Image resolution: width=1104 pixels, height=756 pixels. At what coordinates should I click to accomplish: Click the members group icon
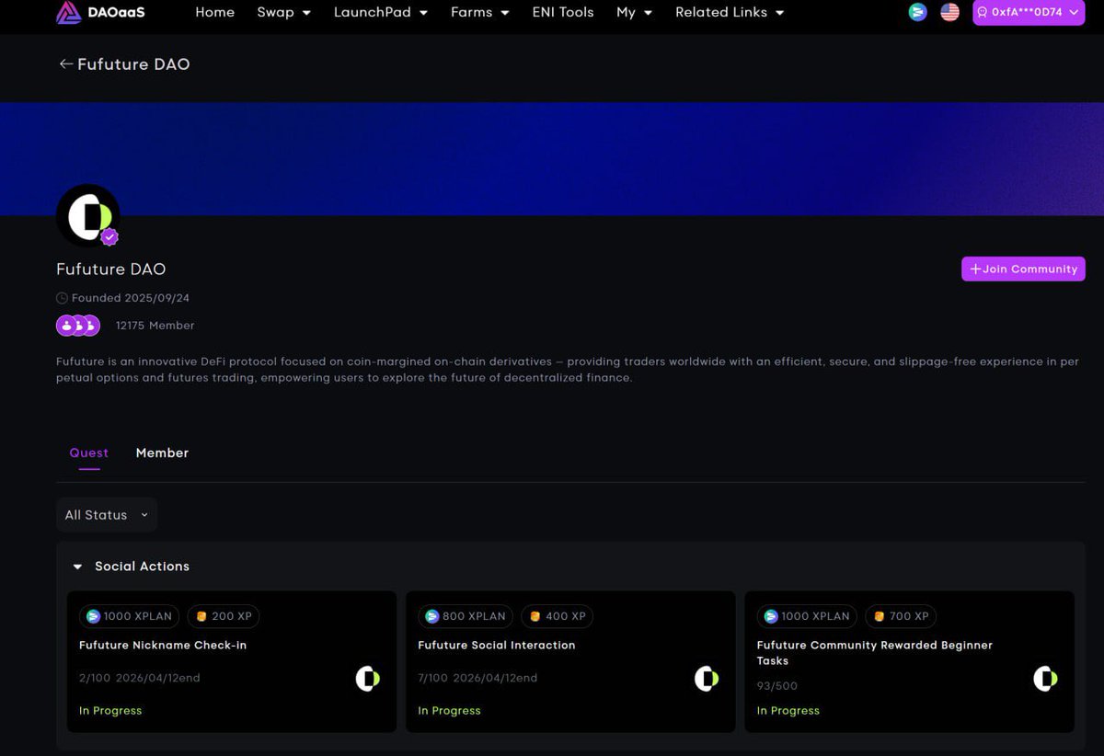(x=78, y=325)
